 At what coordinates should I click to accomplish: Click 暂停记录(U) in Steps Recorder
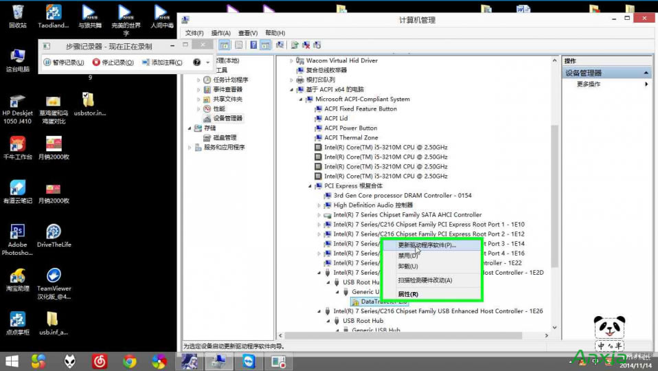point(64,63)
